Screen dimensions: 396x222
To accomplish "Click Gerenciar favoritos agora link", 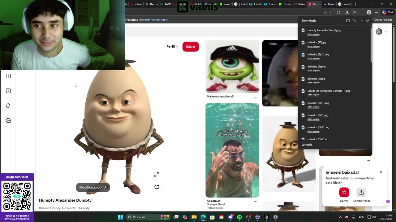I will 153,20.
